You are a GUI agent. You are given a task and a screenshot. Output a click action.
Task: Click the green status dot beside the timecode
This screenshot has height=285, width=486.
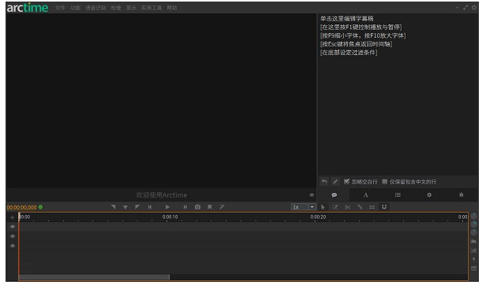pyautogui.click(x=40, y=207)
